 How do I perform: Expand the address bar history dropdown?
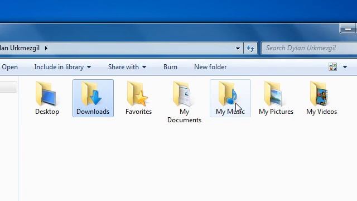(x=238, y=49)
